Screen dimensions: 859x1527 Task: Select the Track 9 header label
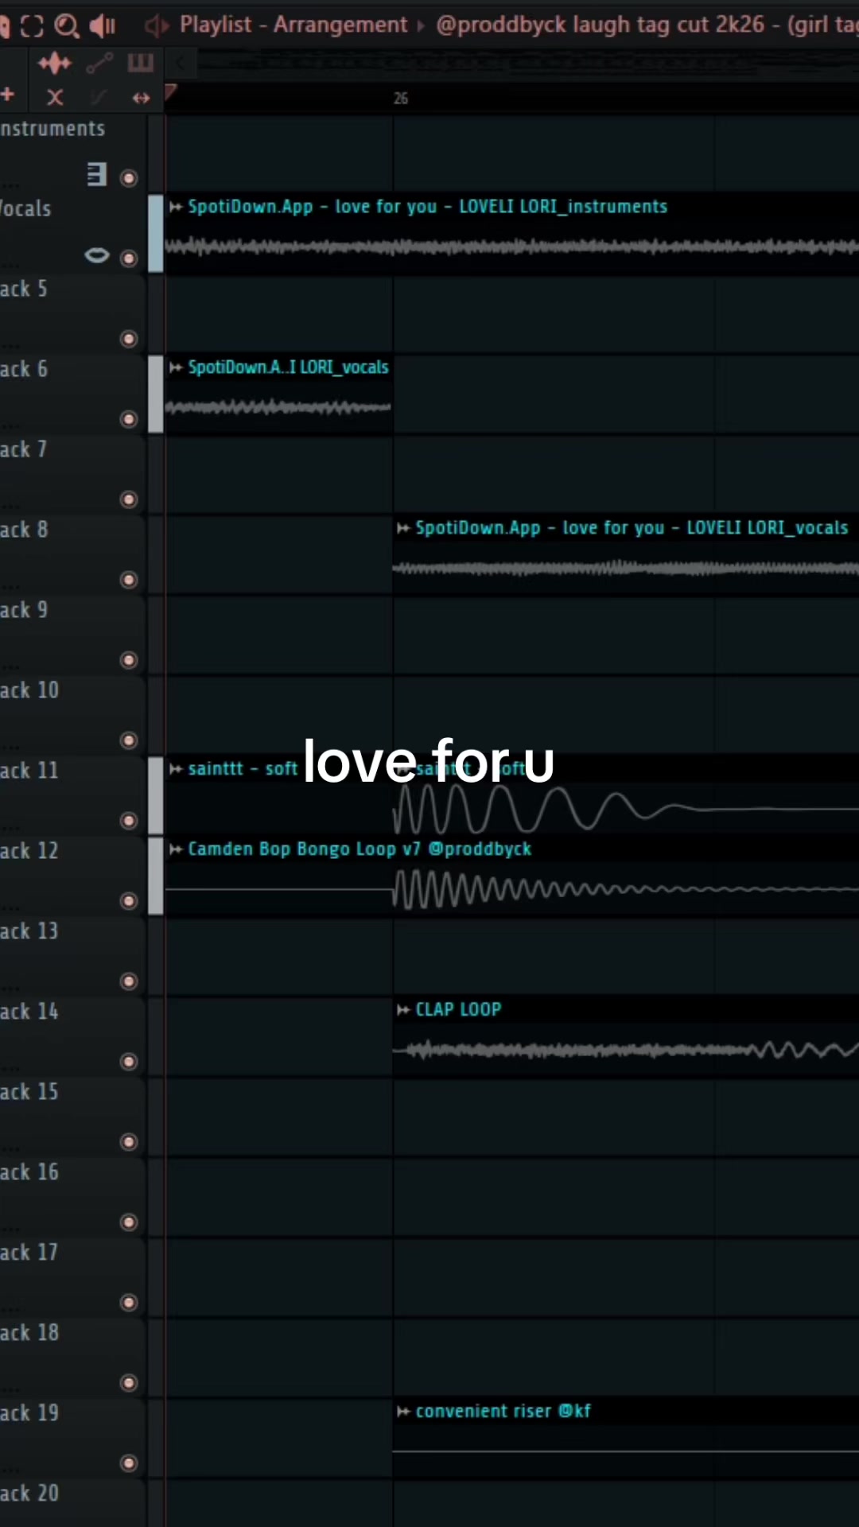(x=24, y=611)
